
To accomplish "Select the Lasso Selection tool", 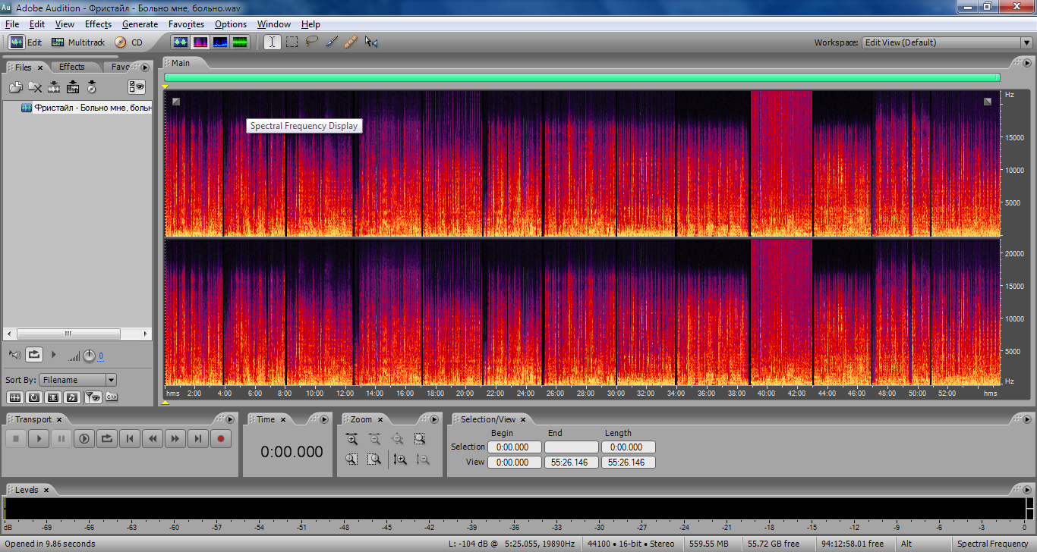I will coord(312,42).
